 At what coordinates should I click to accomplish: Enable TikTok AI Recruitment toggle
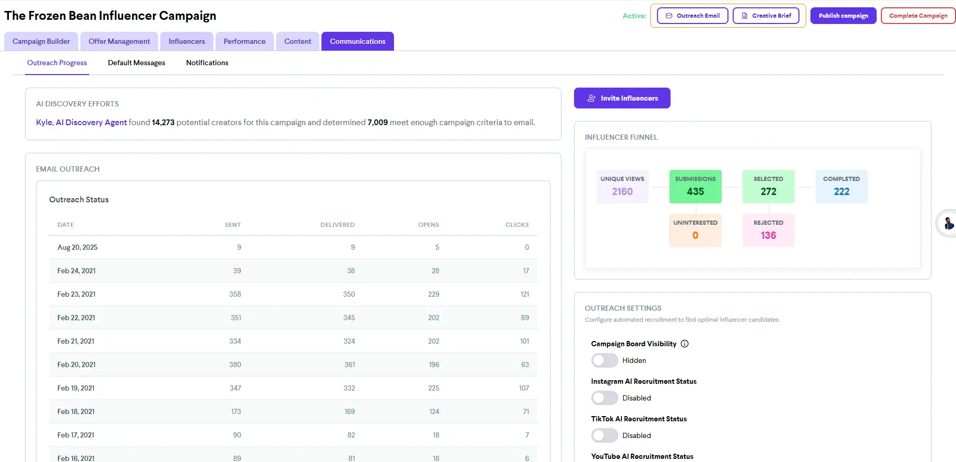(x=604, y=435)
